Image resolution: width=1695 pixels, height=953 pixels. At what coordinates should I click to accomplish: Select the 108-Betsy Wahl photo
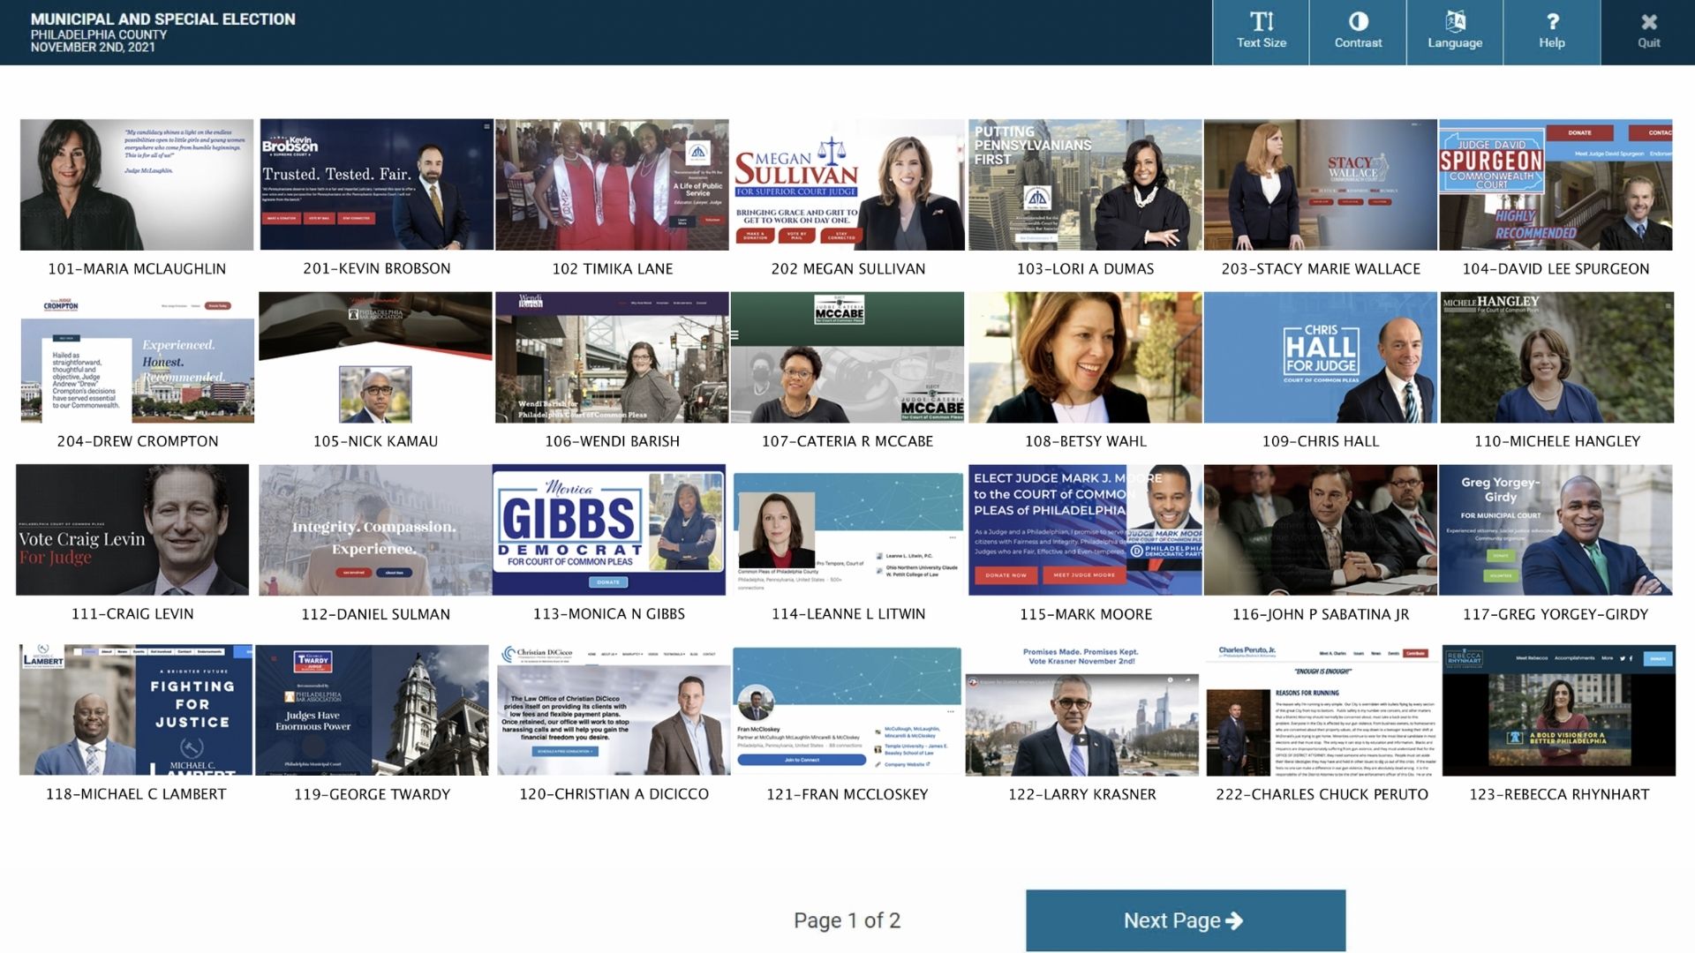1085,357
